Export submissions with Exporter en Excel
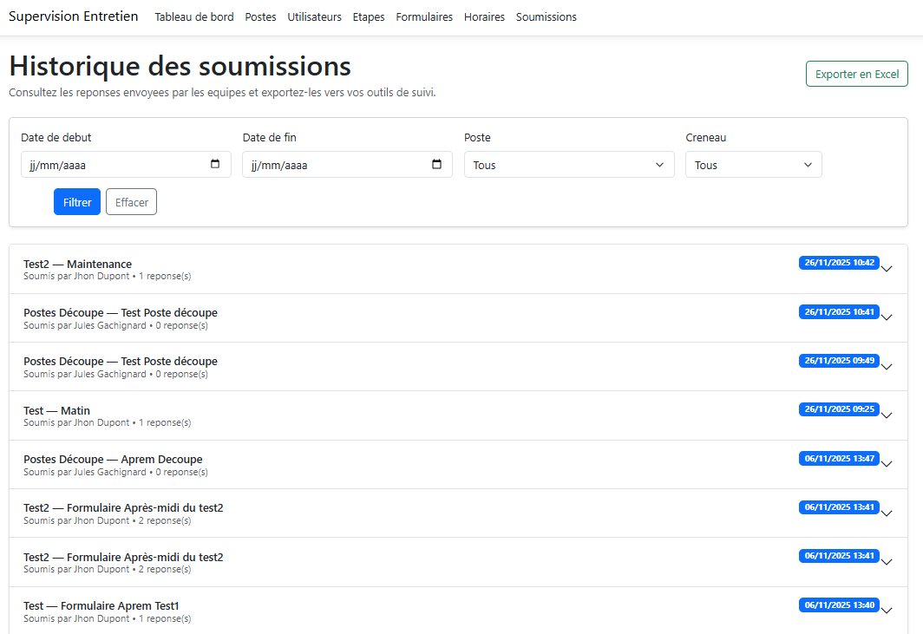 coord(856,75)
